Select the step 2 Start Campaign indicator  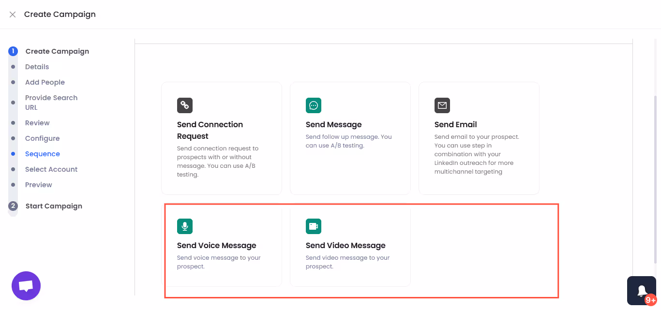tap(12, 206)
